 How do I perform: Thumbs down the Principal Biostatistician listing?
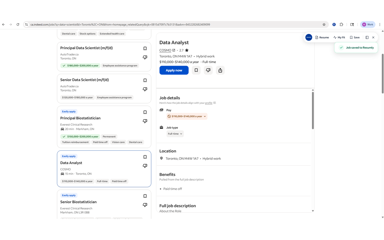pyautogui.click(x=145, y=121)
